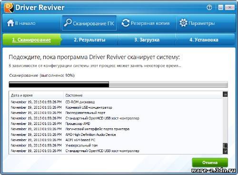
Task: Click the magnifier icon for Сканирование ПК
Action: coord(68,23)
